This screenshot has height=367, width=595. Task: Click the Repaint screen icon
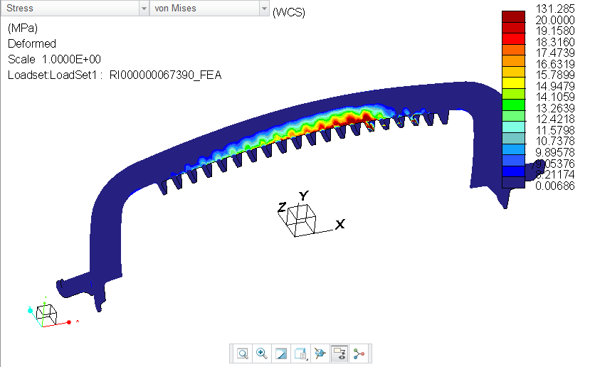coord(281,353)
